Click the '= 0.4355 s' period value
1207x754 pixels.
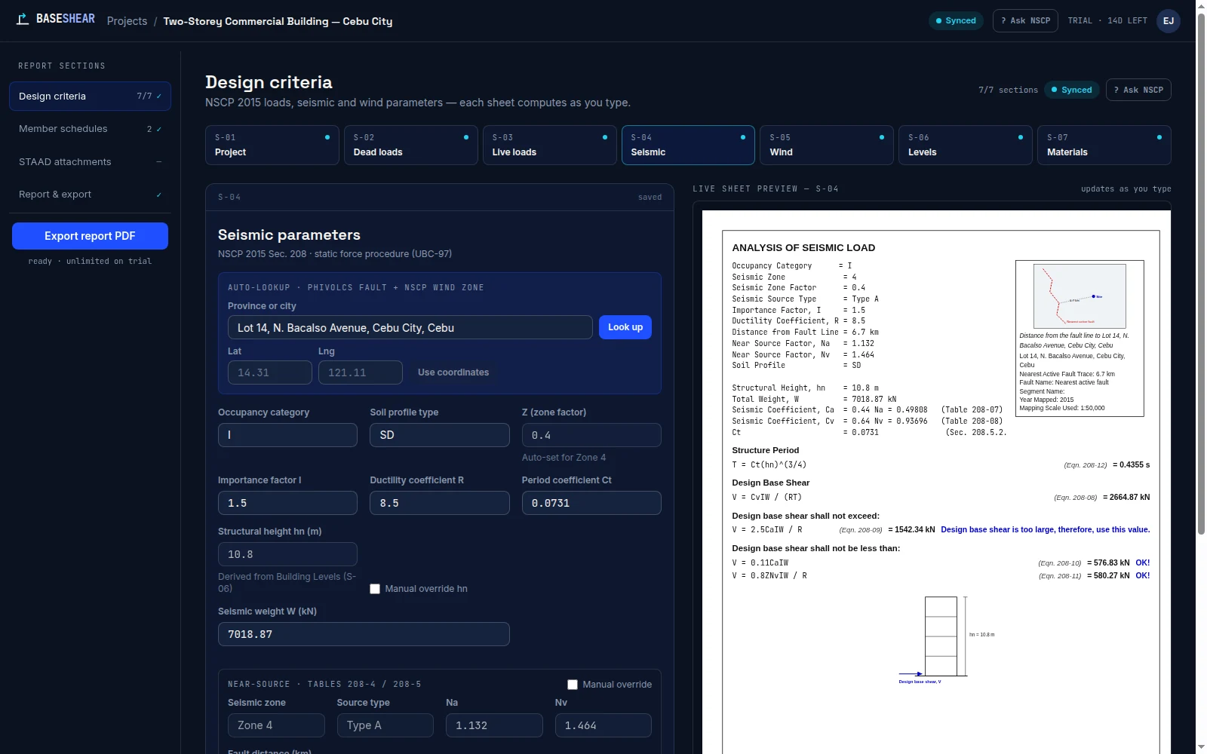[x=1132, y=464]
